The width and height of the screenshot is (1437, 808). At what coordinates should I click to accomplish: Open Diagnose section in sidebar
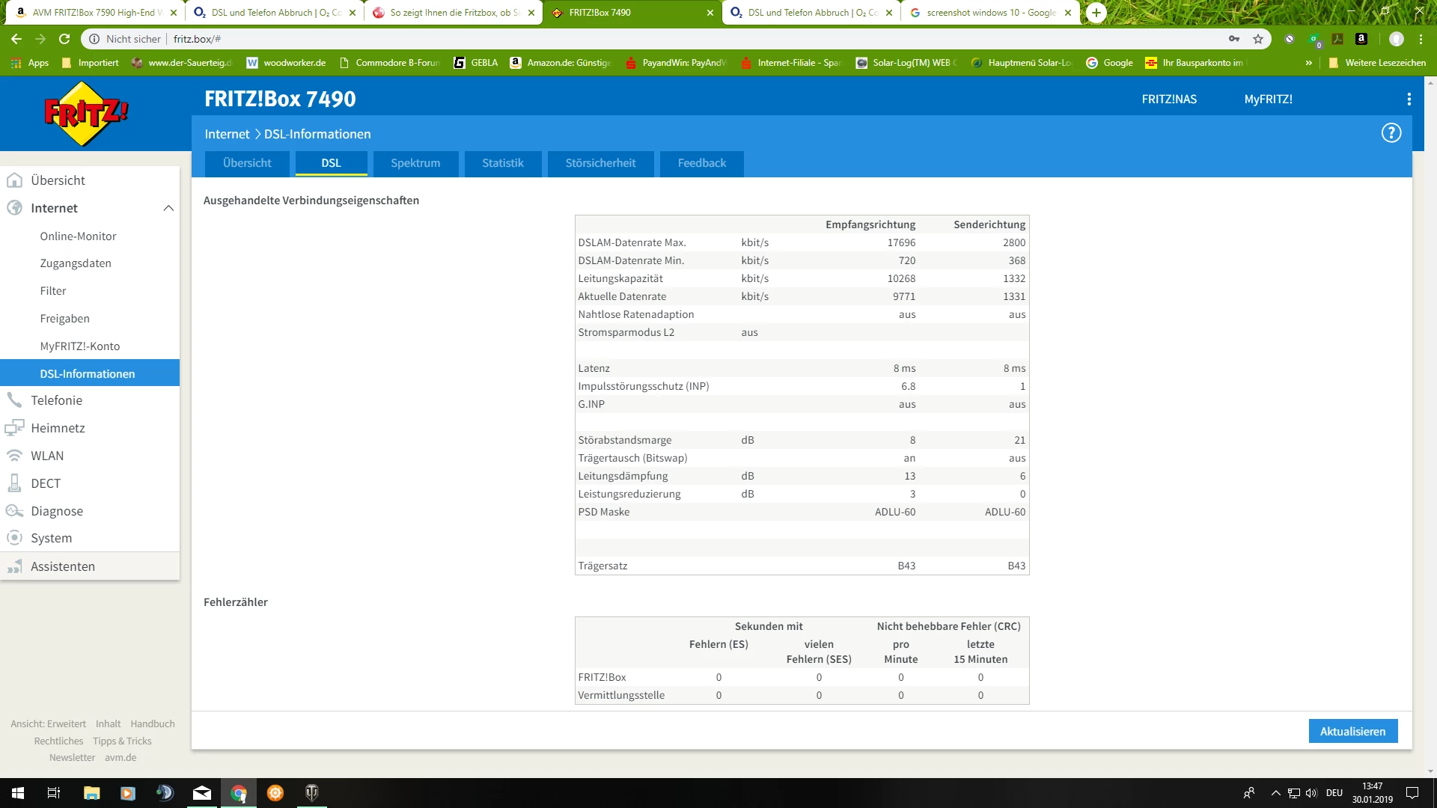(57, 511)
